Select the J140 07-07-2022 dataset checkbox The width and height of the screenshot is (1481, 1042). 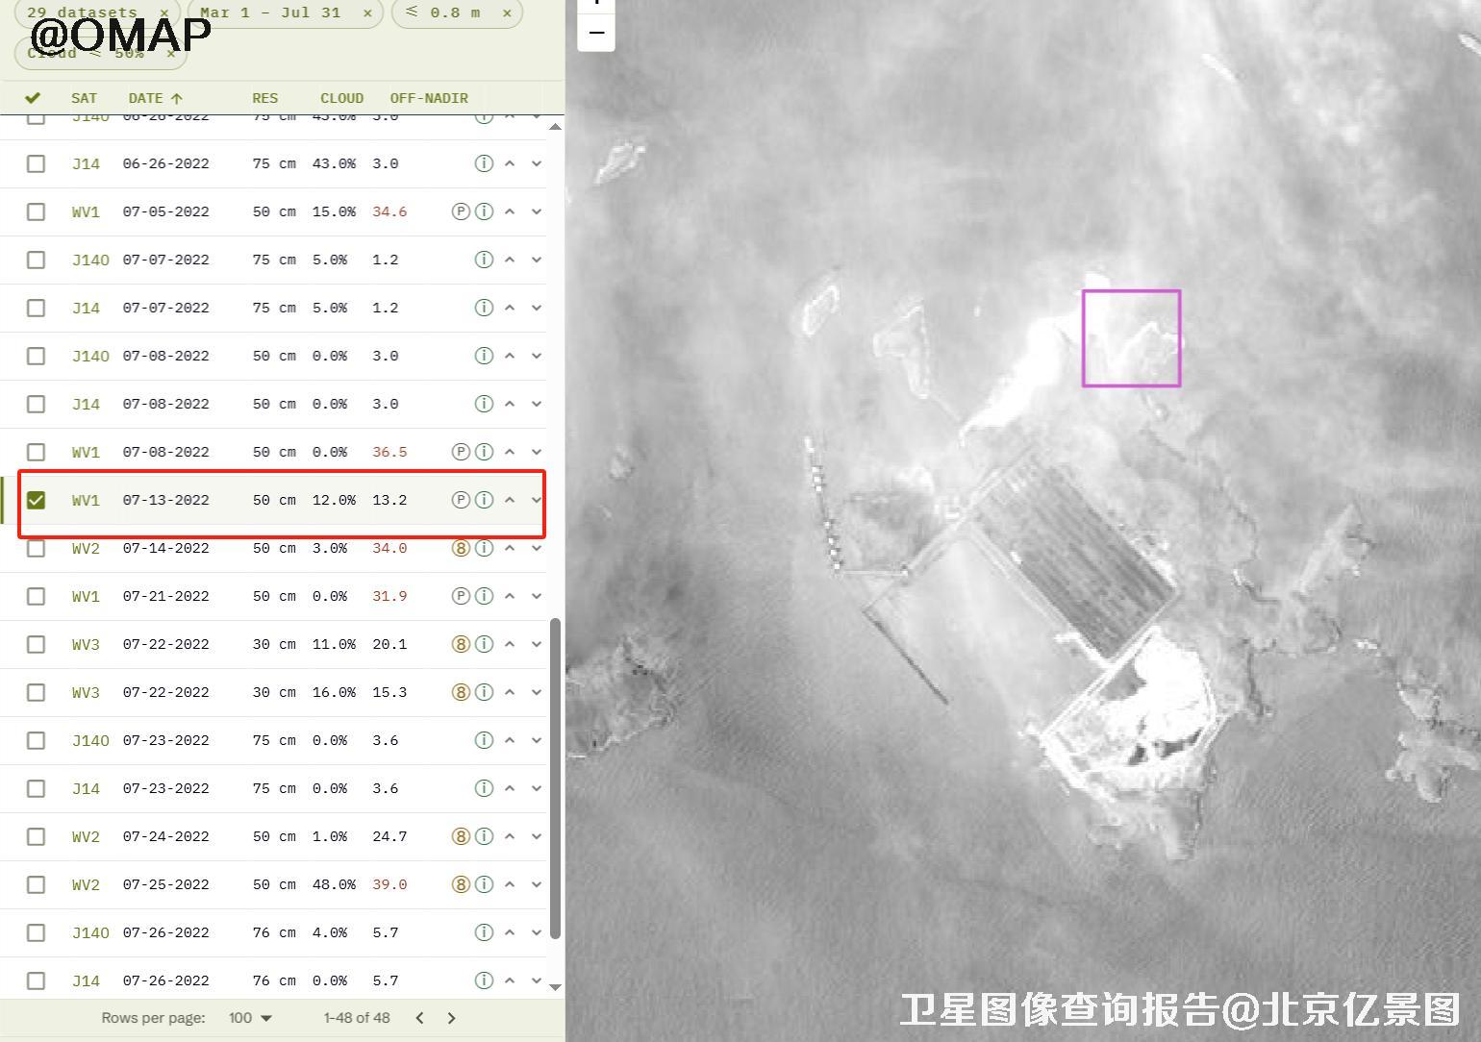click(x=36, y=260)
